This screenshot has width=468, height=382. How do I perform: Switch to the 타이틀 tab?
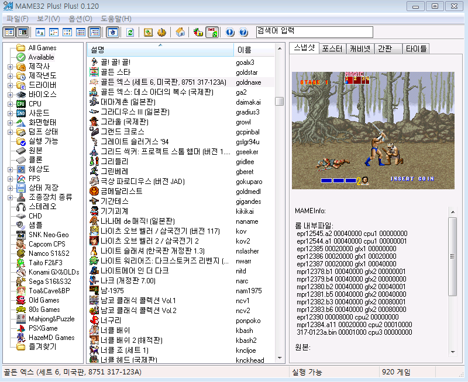click(416, 48)
